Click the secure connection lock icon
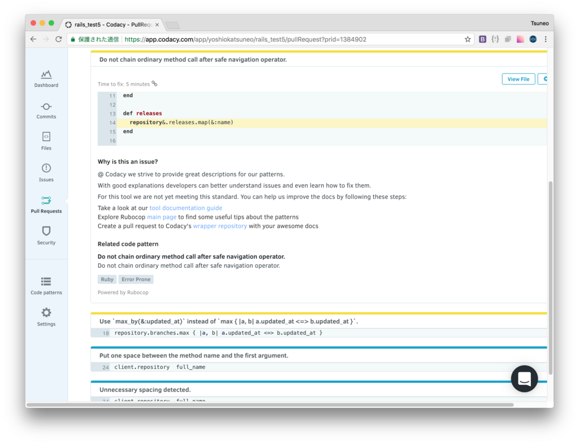 pyautogui.click(x=73, y=40)
